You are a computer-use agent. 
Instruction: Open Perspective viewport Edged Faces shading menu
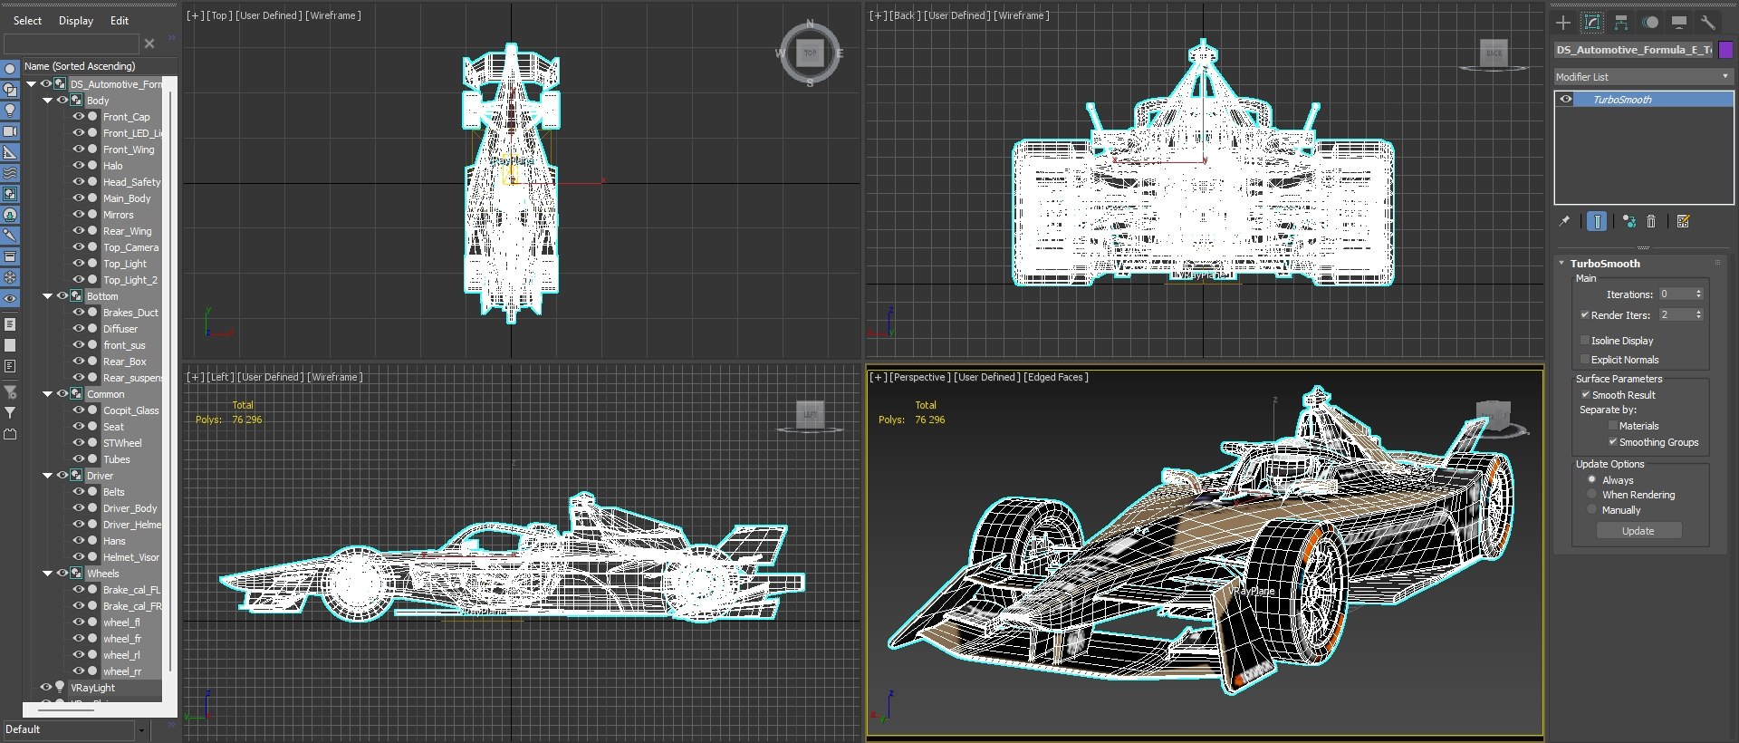click(x=1056, y=377)
